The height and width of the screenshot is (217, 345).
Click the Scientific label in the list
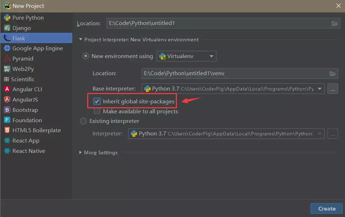pos(23,79)
